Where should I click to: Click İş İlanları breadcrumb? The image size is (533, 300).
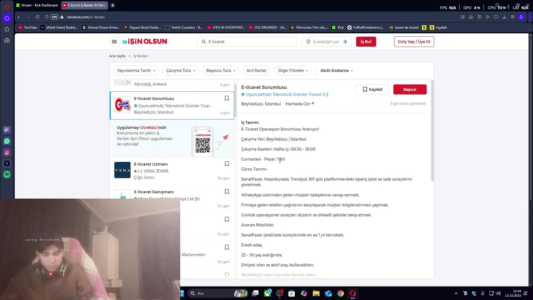(x=140, y=56)
